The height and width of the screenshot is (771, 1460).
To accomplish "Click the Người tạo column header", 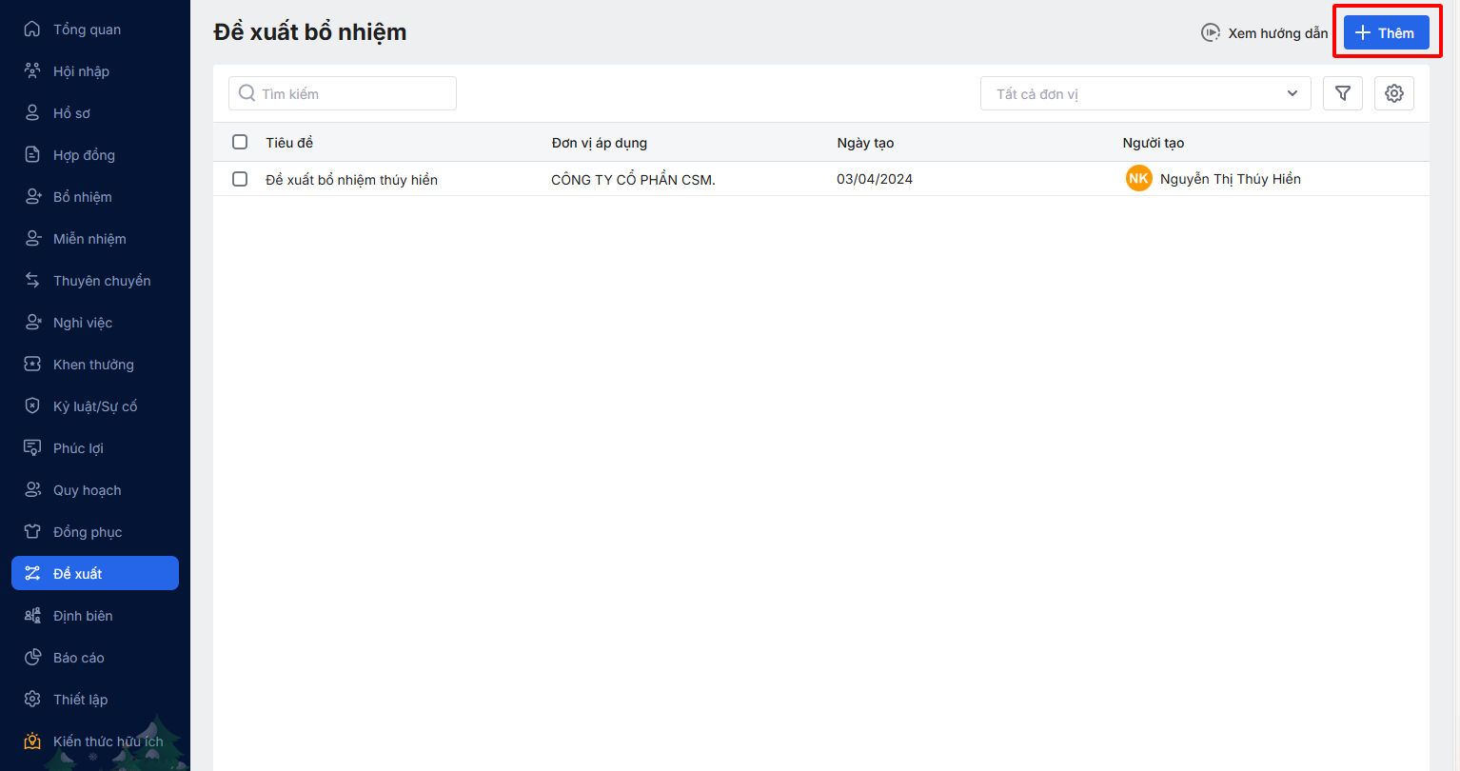I will pos(1154,143).
